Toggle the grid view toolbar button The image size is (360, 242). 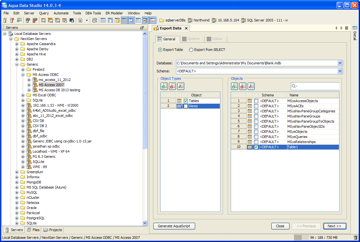pos(124,20)
